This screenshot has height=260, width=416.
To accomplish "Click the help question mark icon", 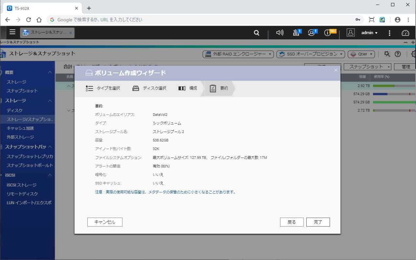I will click(398, 54).
